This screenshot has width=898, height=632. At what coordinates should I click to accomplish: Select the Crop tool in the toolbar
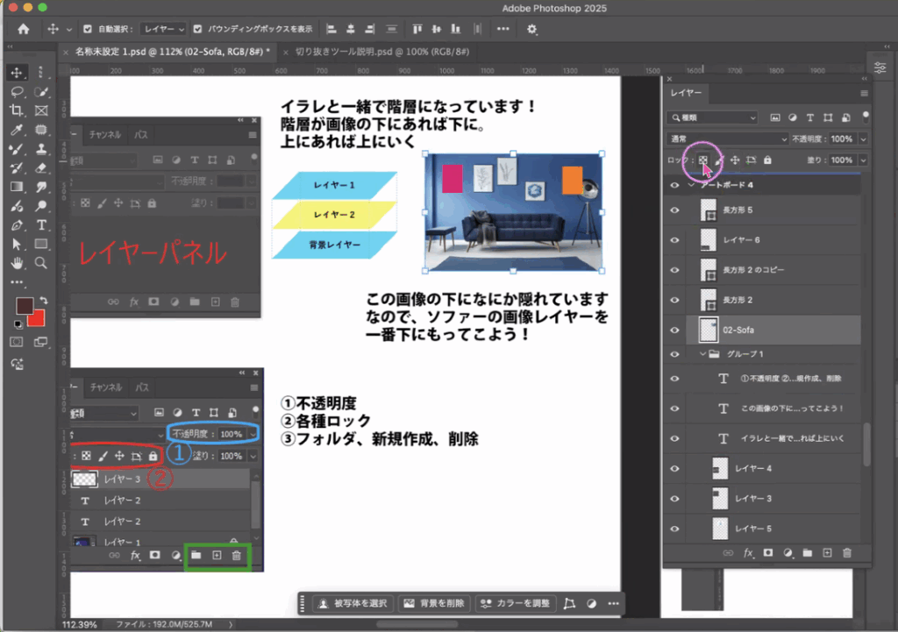pos(17,110)
